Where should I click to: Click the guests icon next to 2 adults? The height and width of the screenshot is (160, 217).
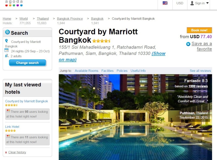(7, 56)
